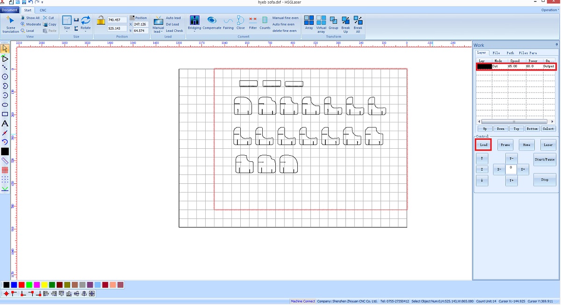Switch to the CNC ribbon tab
Image resolution: width=561 pixels, height=305 pixels.
click(43, 10)
